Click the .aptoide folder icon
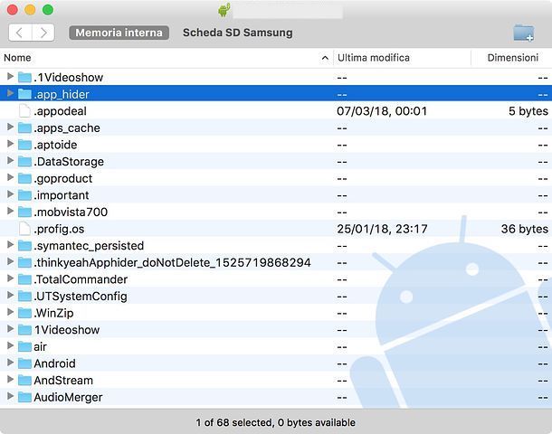This screenshot has width=552, height=434. (24, 145)
